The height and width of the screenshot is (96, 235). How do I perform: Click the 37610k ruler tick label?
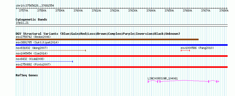tap(96, 11)
